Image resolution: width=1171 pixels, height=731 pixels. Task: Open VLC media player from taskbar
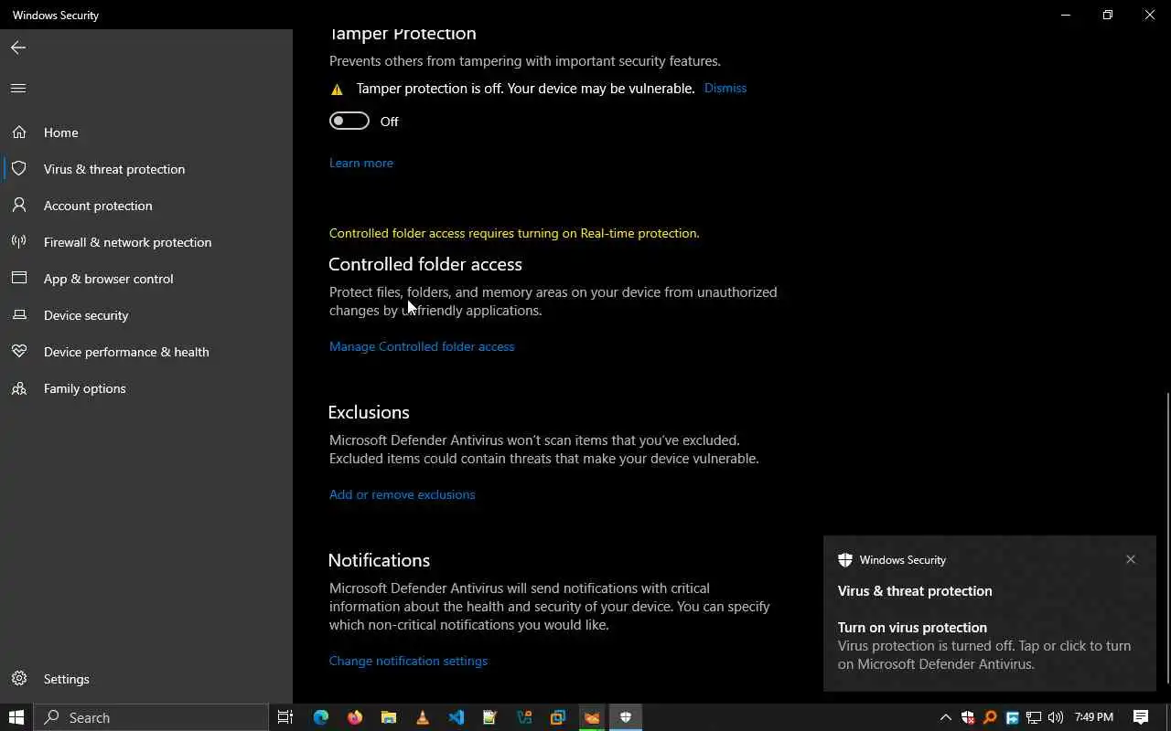pos(423,717)
